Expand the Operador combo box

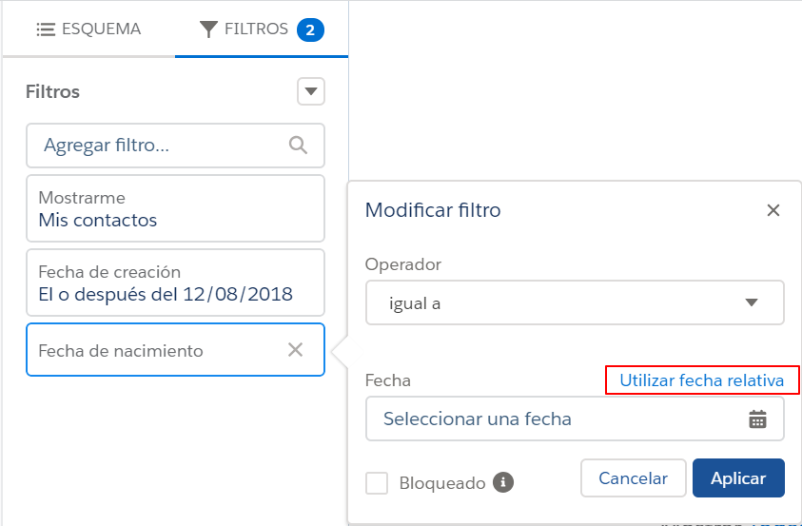coord(575,302)
